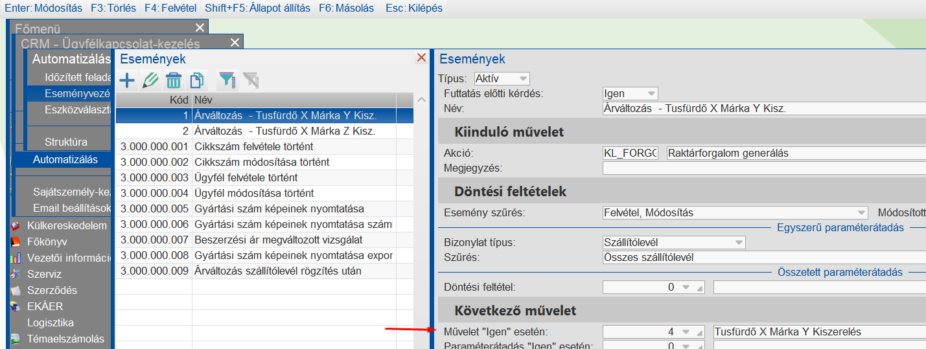The image size is (926, 349).
Task: Select Struktúra in the side menu
Action: tap(66, 142)
